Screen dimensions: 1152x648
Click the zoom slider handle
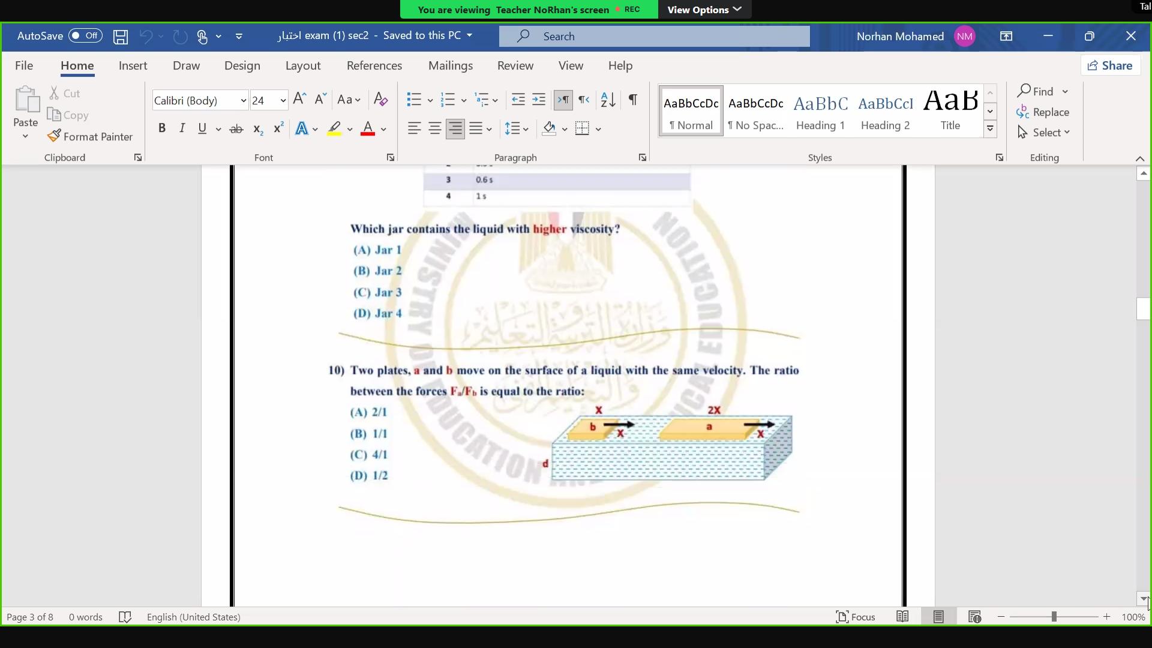[x=1054, y=617]
